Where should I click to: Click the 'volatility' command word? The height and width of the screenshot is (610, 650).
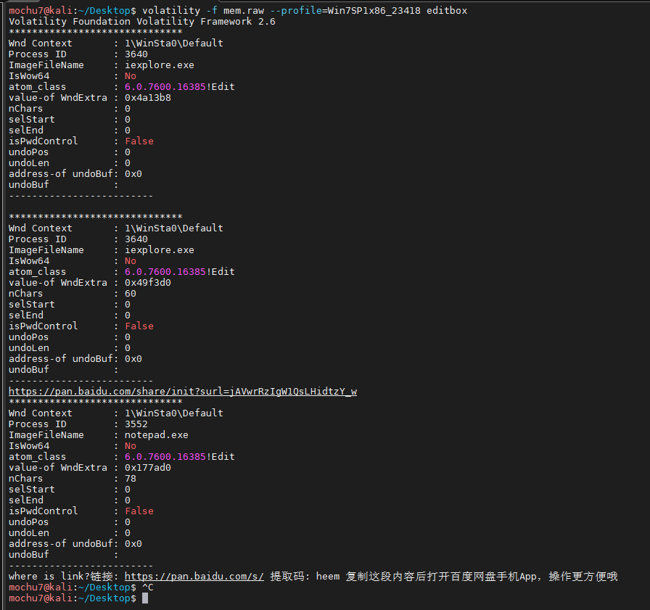coord(170,10)
